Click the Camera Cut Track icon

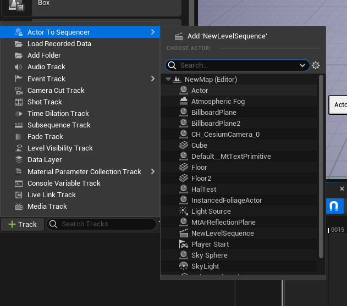coord(19,91)
